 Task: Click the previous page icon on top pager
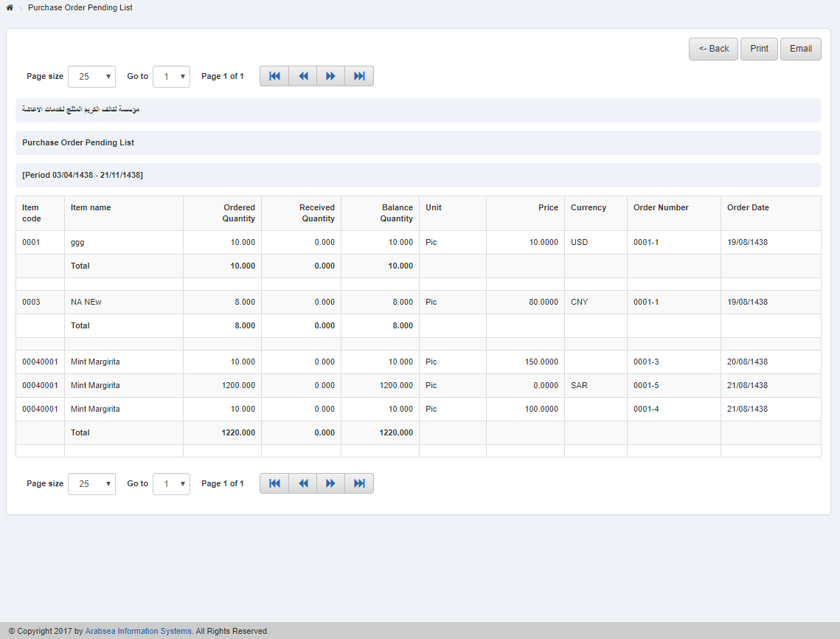pos(302,75)
